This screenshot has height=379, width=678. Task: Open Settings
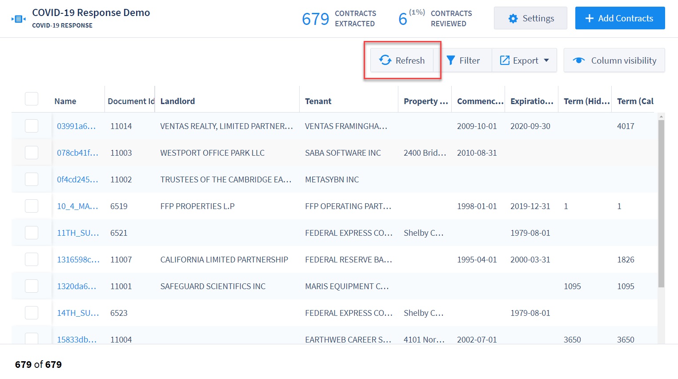pyautogui.click(x=530, y=18)
